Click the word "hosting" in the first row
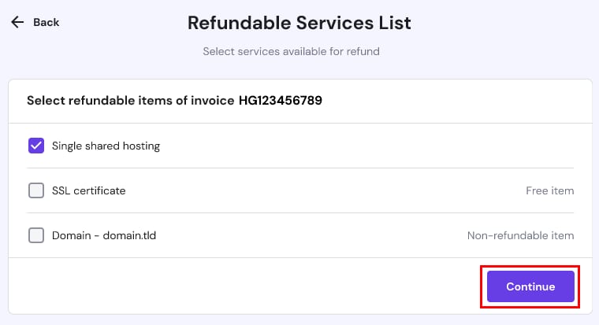Screen dimensions: 599x325 coord(140,146)
